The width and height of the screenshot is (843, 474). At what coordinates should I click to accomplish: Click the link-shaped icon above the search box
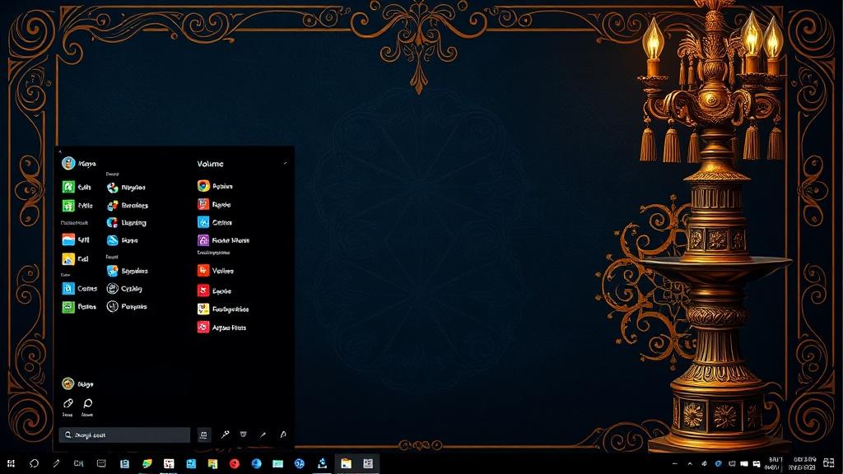coord(68,403)
